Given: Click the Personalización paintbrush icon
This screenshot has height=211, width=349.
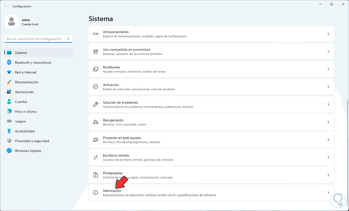Looking at the screenshot, I should [9, 82].
